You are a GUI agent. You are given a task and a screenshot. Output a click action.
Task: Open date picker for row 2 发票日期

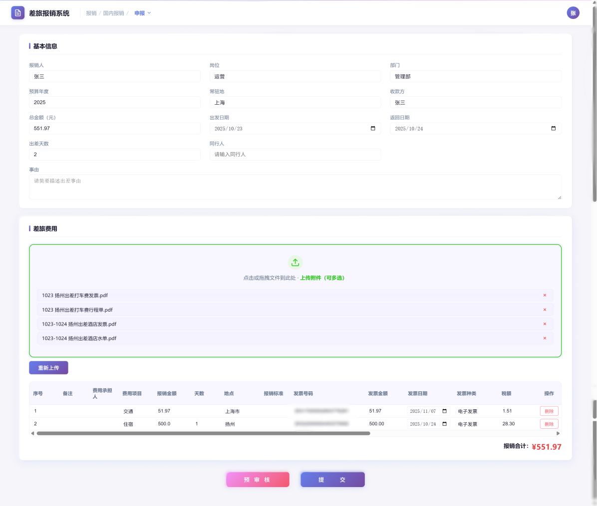(x=444, y=424)
